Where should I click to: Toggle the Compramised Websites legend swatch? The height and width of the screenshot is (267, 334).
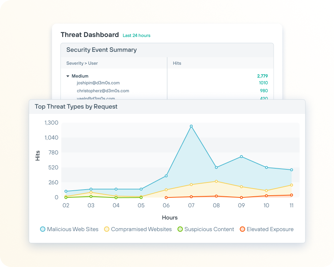107,229
